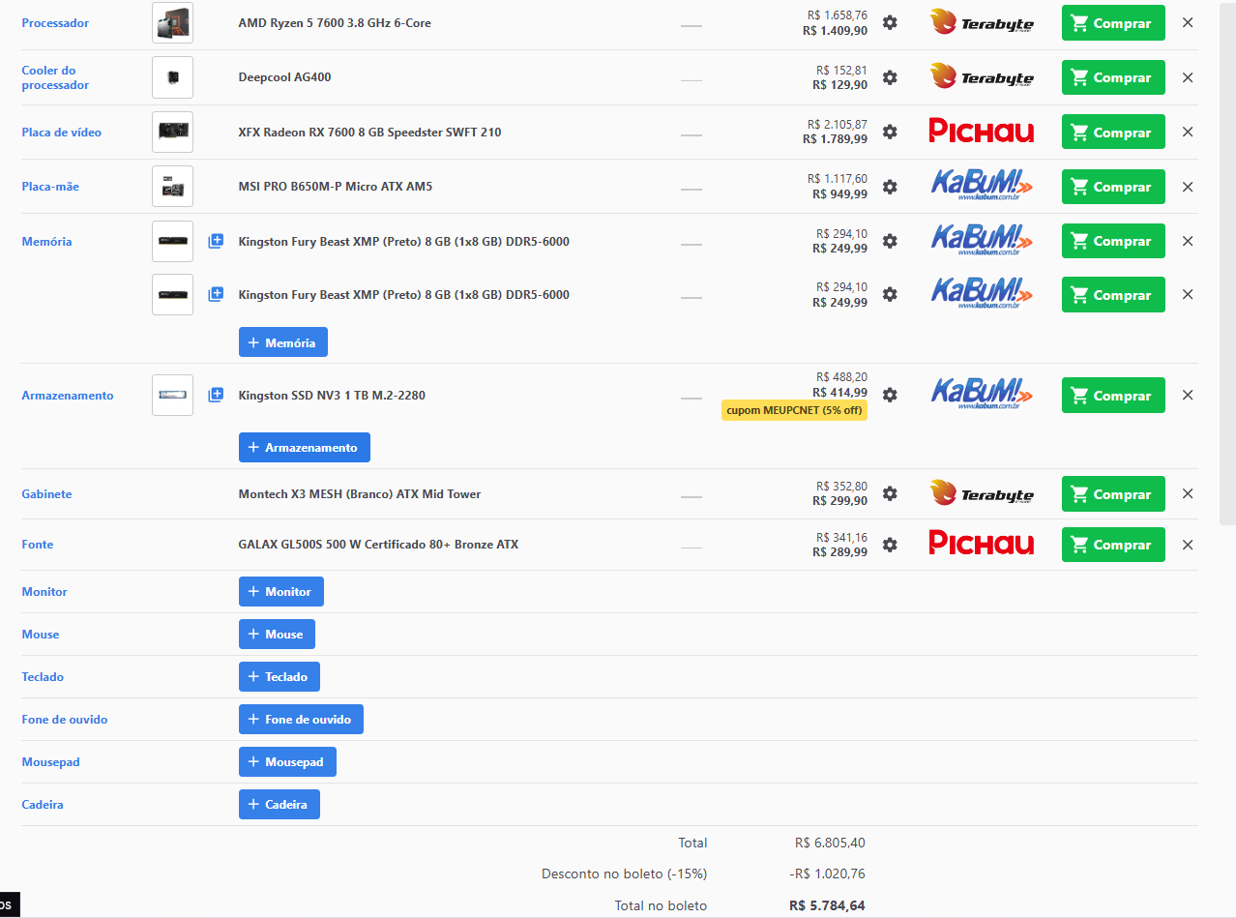The height and width of the screenshot is (918, 1236).
Task: Open XFX Radeon RX 7600 product thumbnail
Action: tap(172, 132)
